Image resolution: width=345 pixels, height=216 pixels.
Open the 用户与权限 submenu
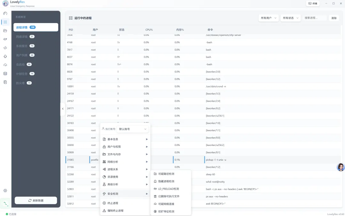125,147
